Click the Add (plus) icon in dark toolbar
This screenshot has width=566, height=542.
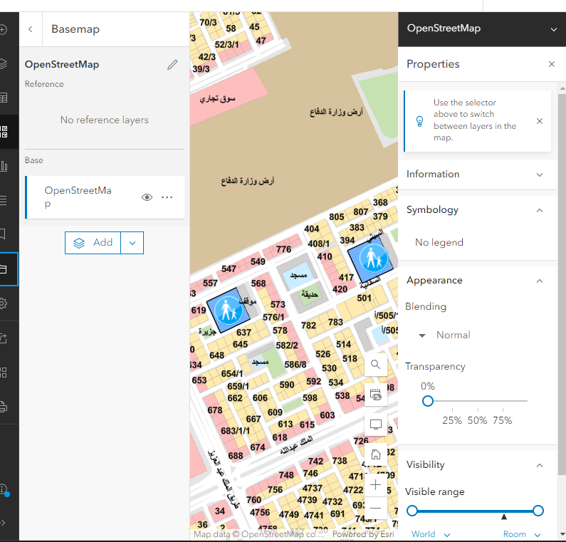click(x=3, y=29)
